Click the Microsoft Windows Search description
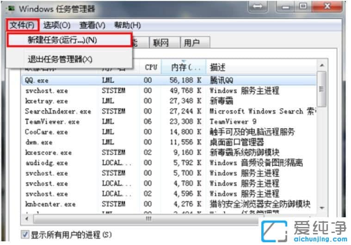This screenshot has height=245, width=351. coord(262,111)
